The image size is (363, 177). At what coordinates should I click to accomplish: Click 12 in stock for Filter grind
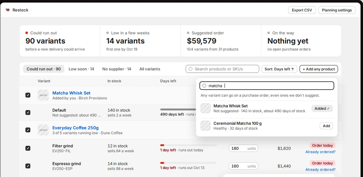118,146
